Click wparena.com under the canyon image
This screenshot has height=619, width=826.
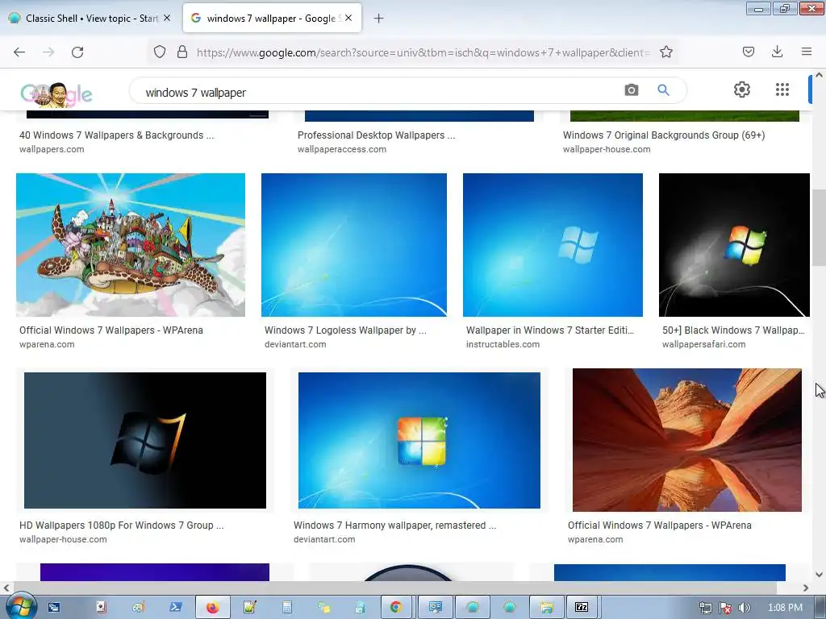[595, 539]
